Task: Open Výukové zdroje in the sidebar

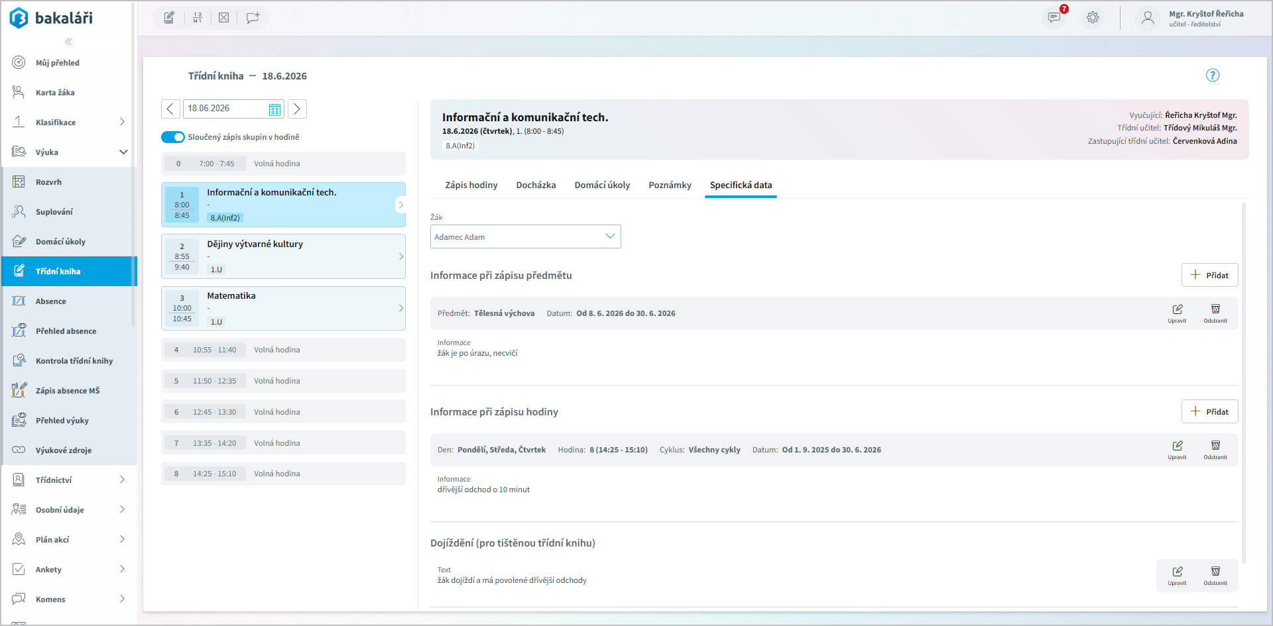Action: coord(68,450)
